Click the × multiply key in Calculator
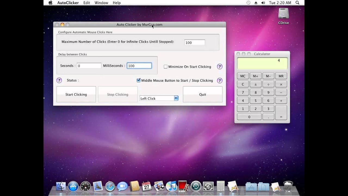The image size is (348, 196). 281,84
